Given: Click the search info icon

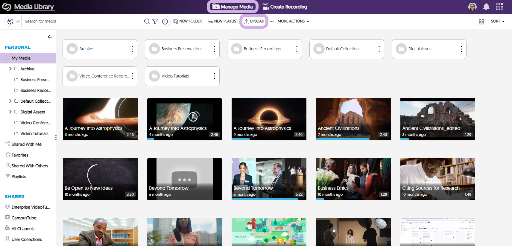Looking at the screenshot, I should point(165,21).
